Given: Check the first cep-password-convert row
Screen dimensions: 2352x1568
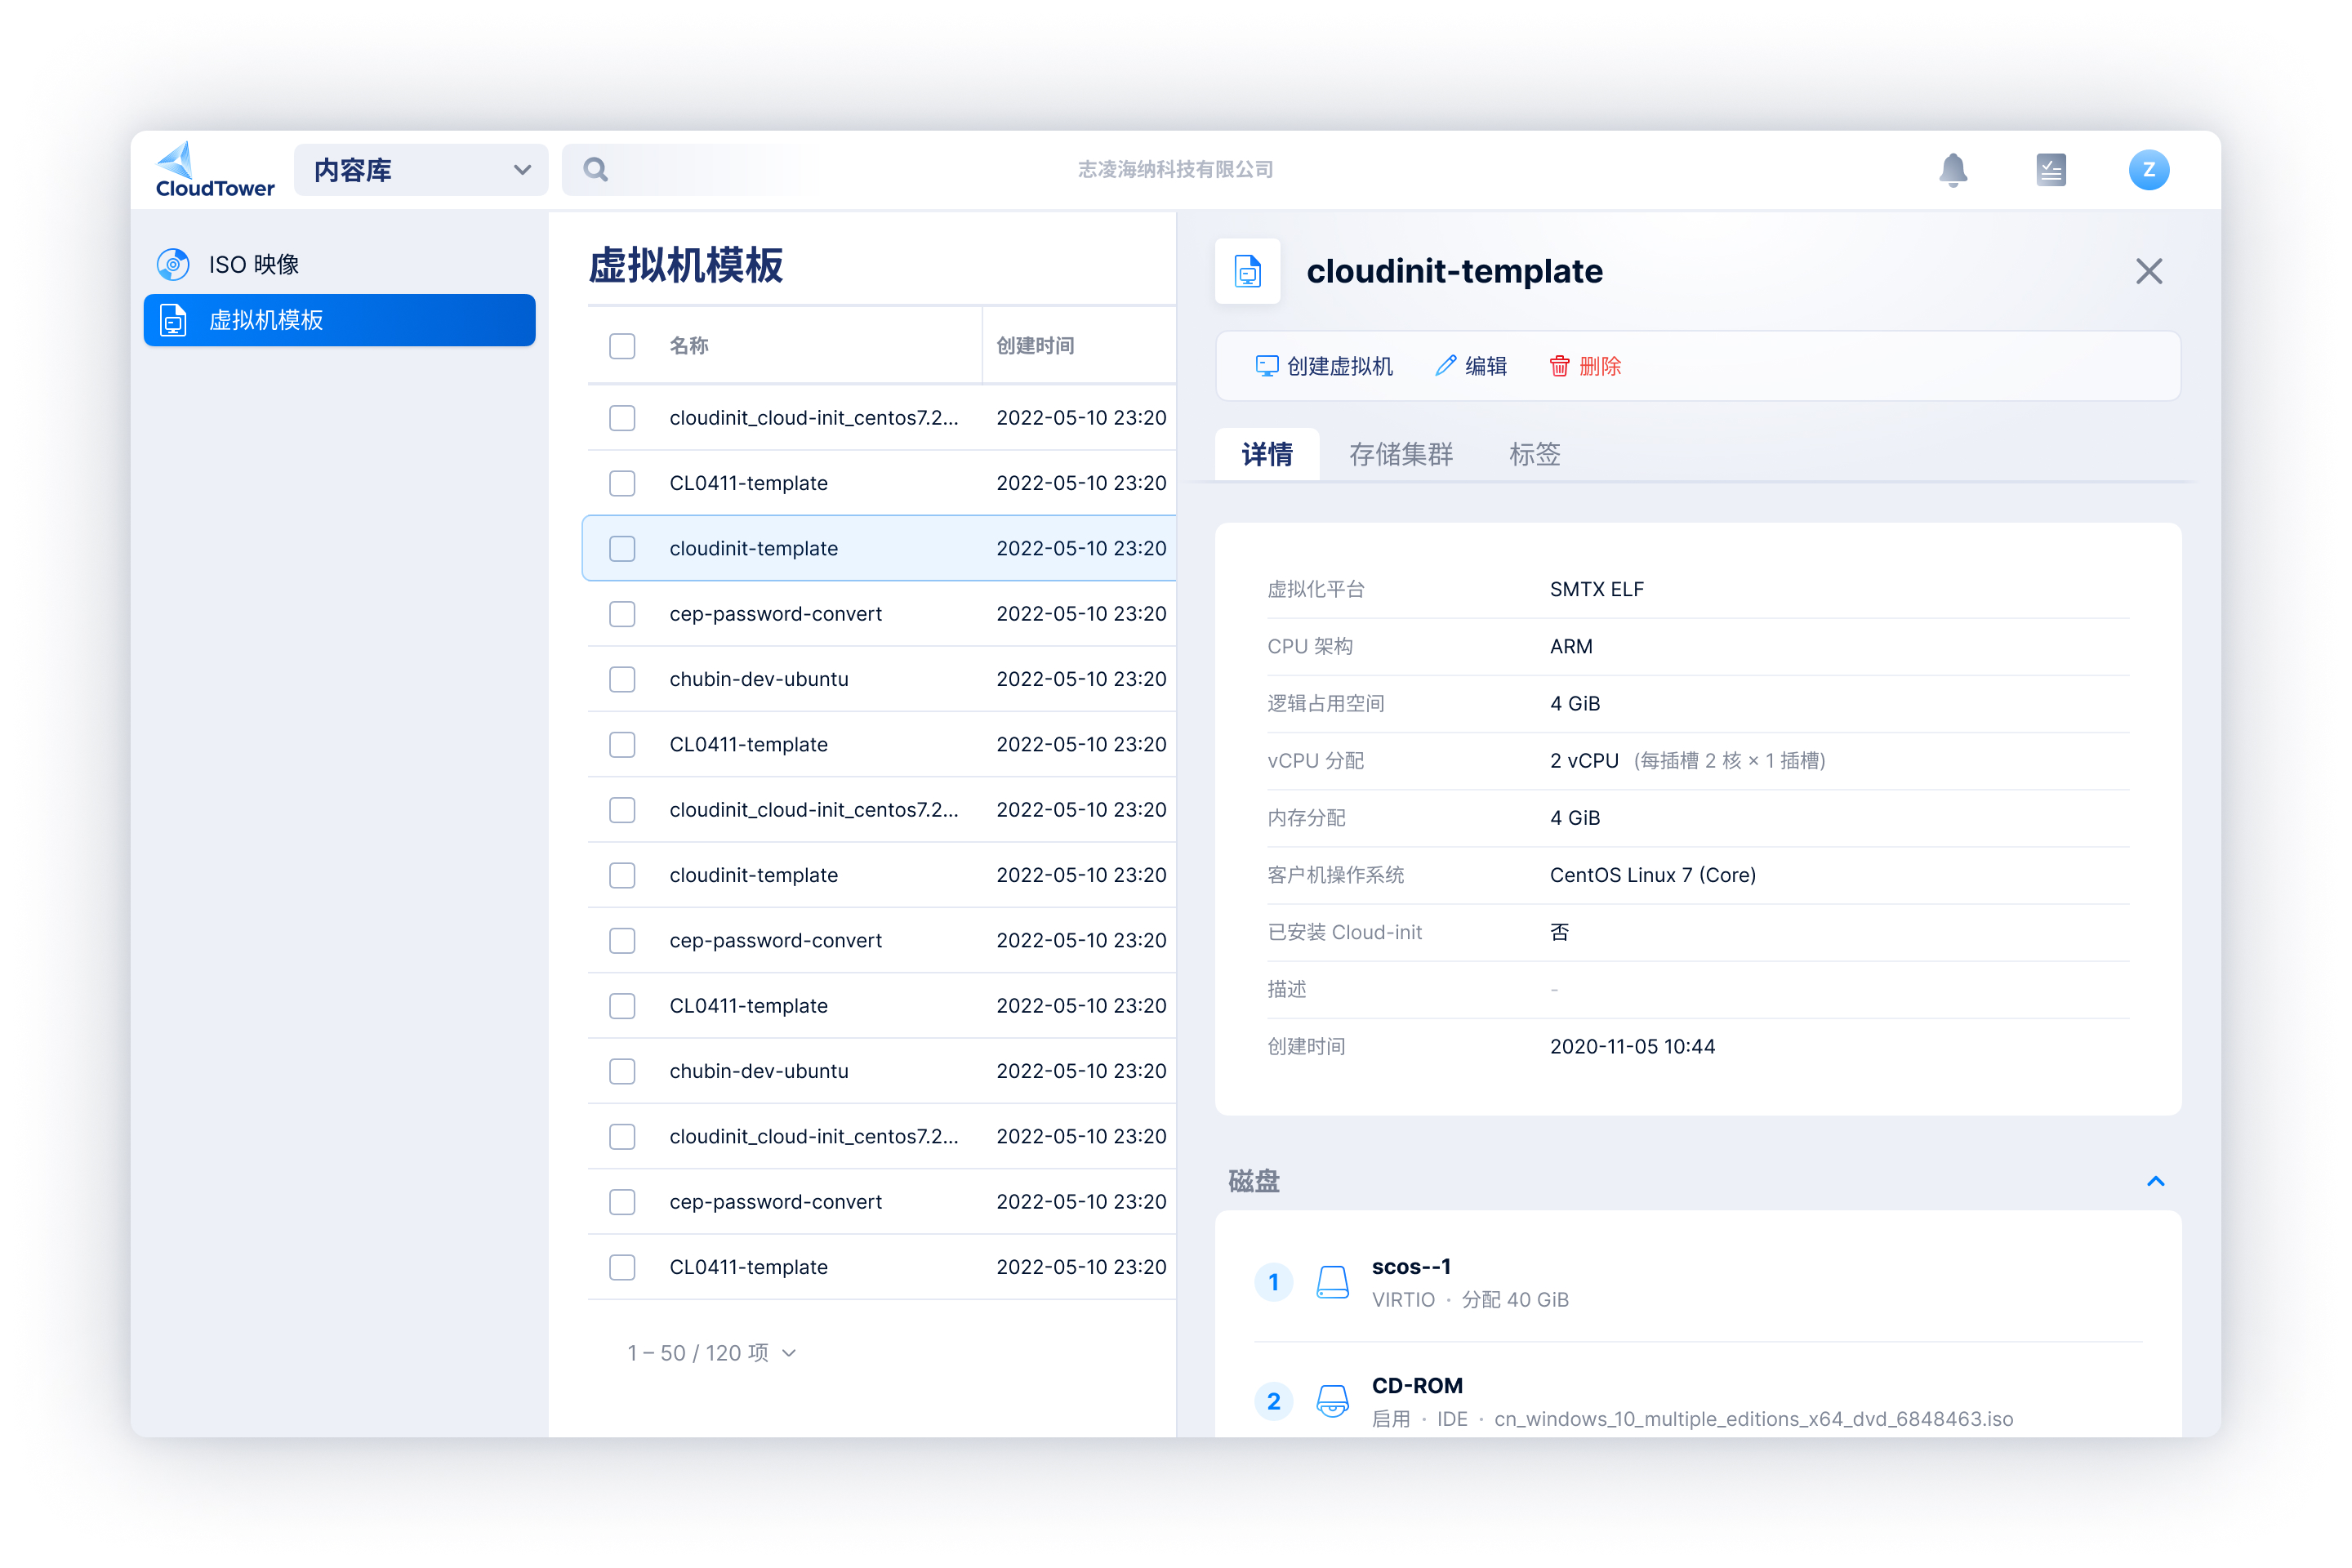Looking at the screenshot, I should point(622,614).
